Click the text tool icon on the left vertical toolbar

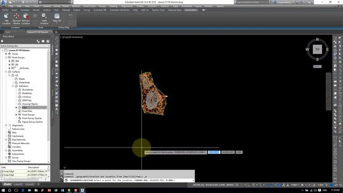[x=57, y=109]
